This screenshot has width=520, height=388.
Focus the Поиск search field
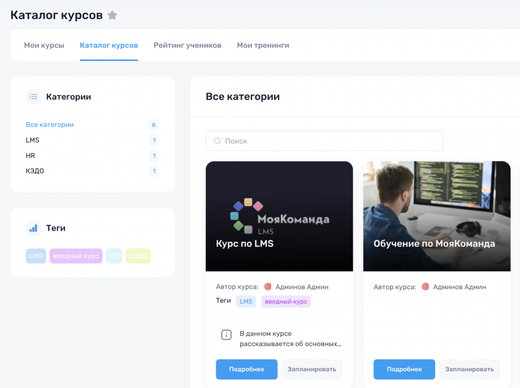point(324,141)
